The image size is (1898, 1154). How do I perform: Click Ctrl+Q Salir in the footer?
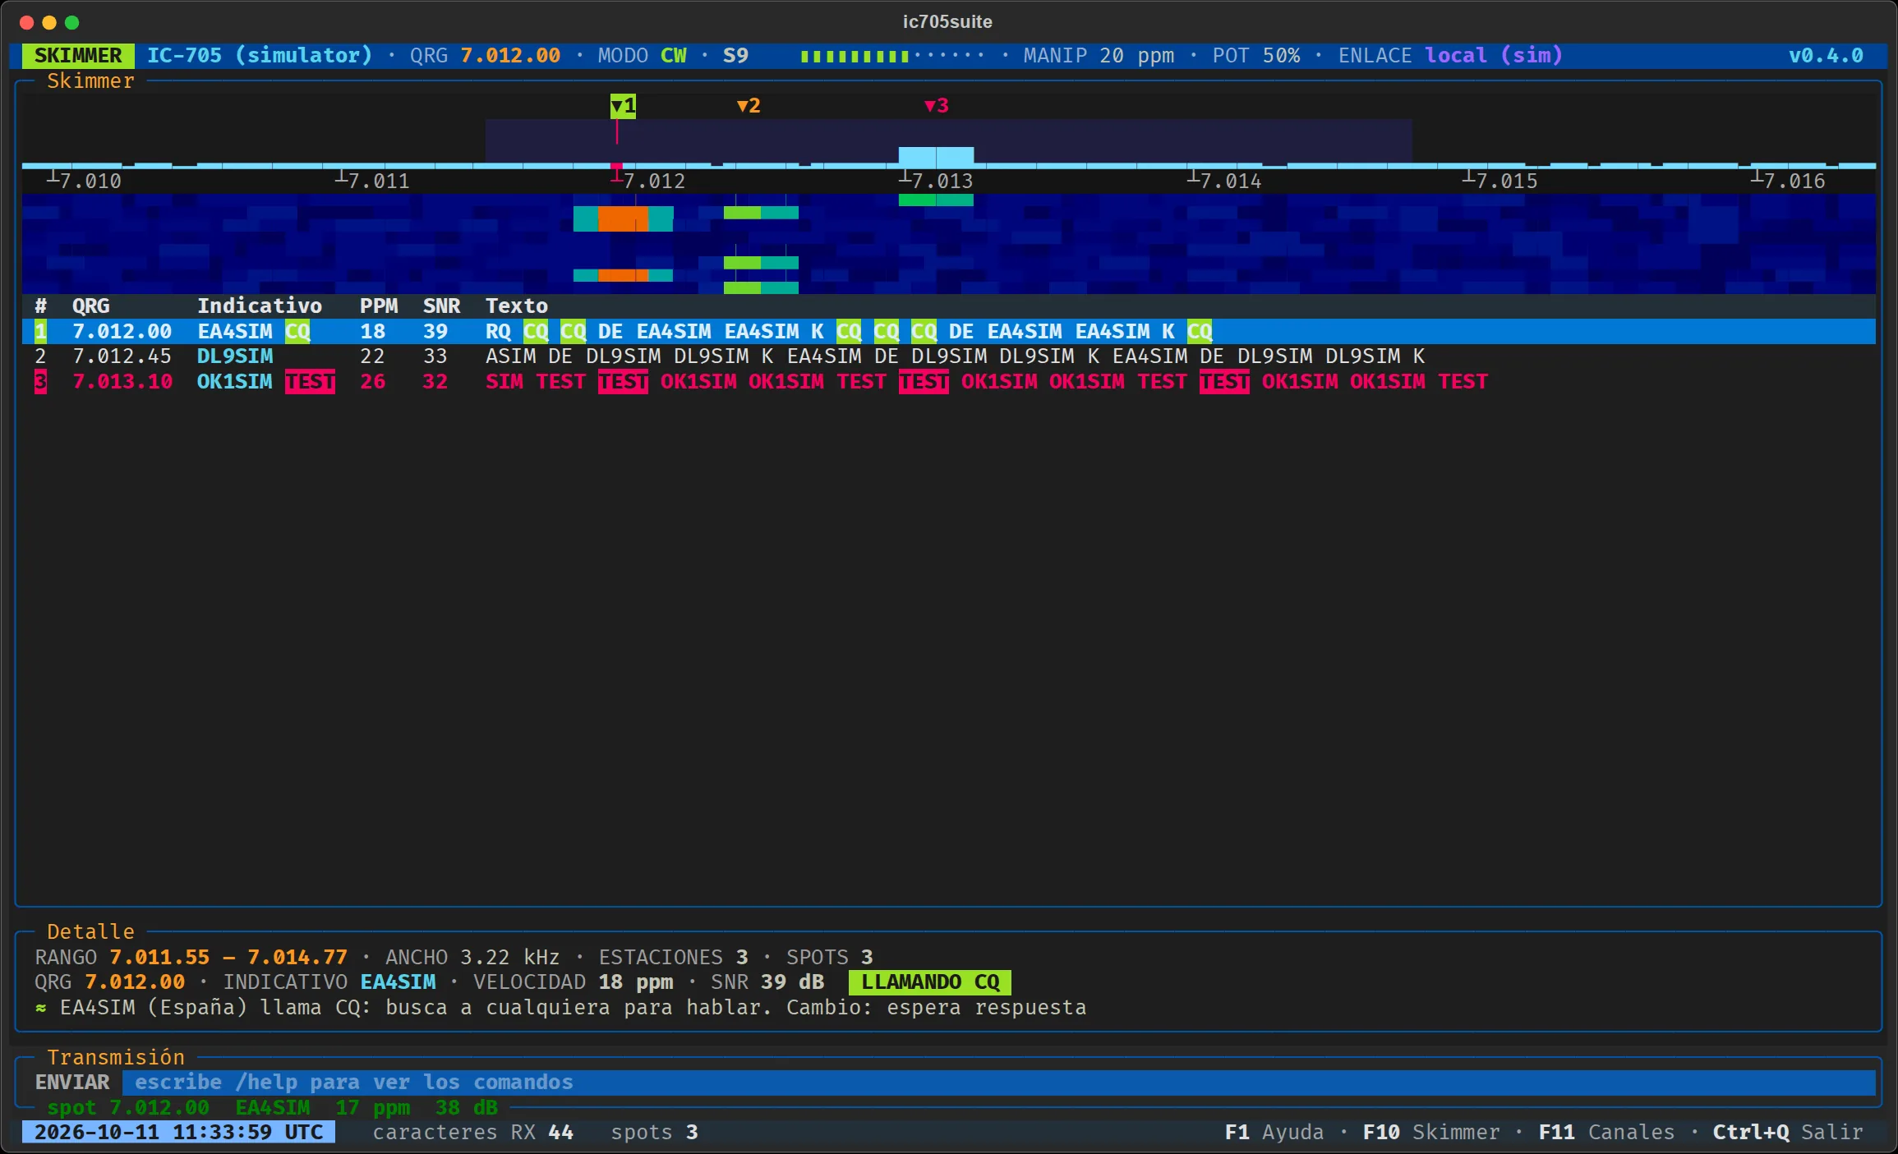click(x=1788, y=1132)
